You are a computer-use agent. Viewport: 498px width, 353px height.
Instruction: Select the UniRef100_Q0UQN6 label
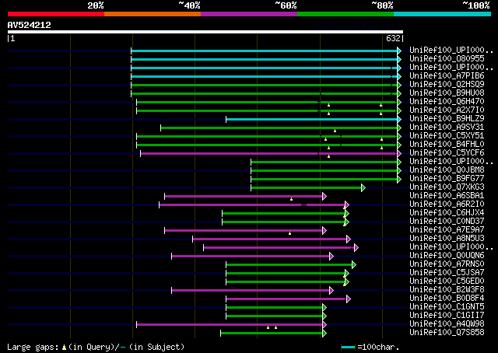pos(447,256)
